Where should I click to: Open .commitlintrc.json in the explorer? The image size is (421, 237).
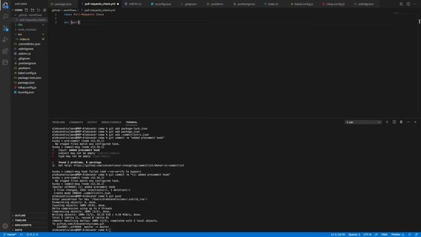(29, 44)
